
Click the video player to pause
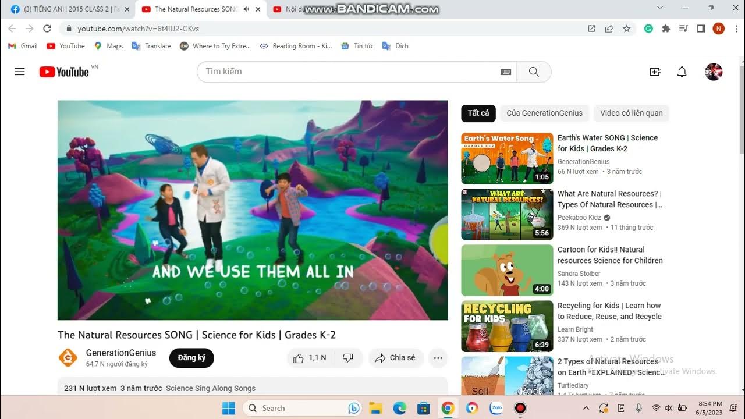253,210
